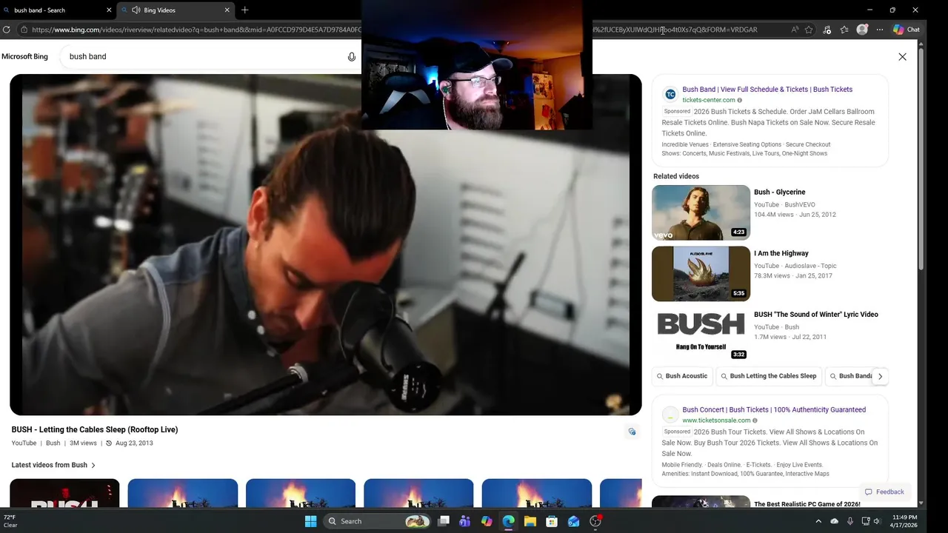Select the 'Bush Acoustic' search suggestion chip
948x533 pixels.
click(681, 376)
